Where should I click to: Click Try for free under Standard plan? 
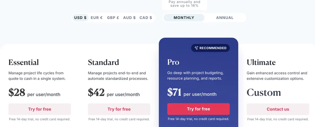119,109
